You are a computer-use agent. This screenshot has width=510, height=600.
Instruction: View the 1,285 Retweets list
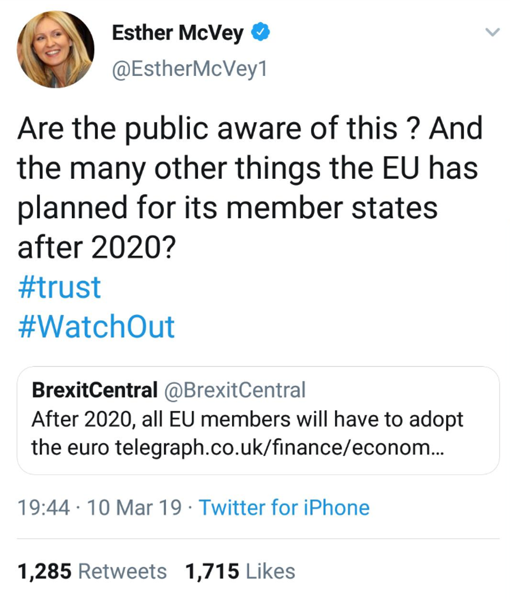(x=92, y=571)
